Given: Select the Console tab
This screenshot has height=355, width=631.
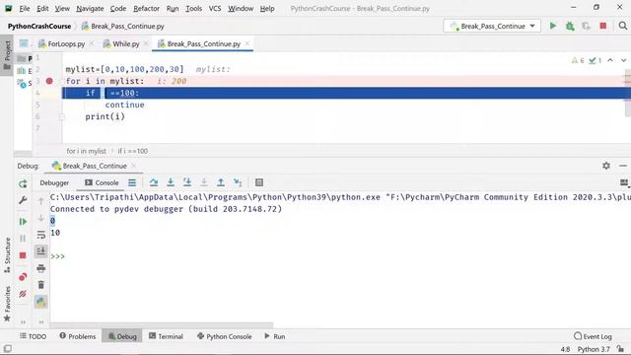Looking at the screenshot, I should tap(102, 182).
